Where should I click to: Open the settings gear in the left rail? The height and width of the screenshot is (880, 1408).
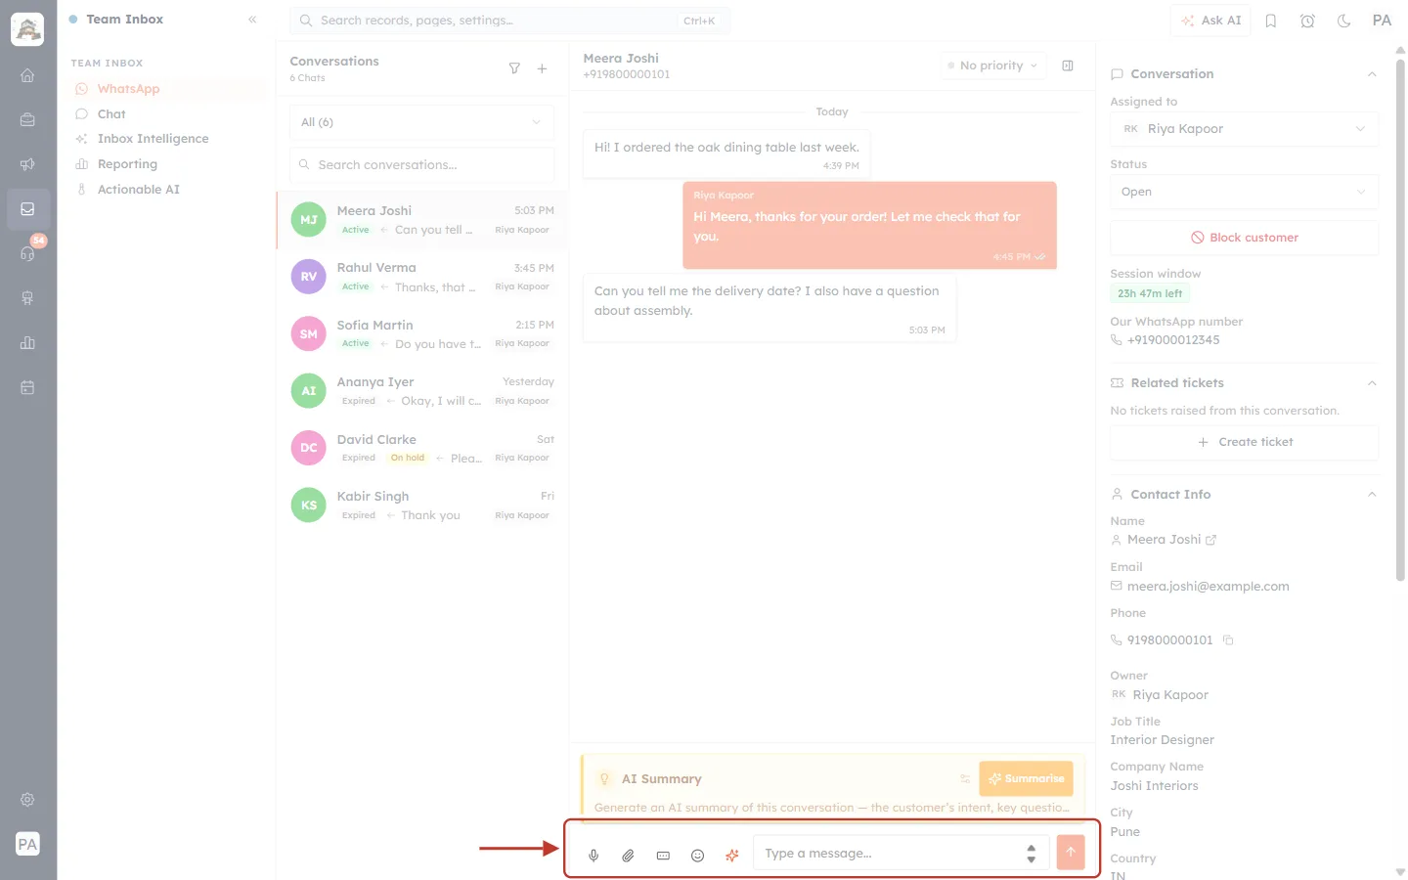[x=27, y=799]
